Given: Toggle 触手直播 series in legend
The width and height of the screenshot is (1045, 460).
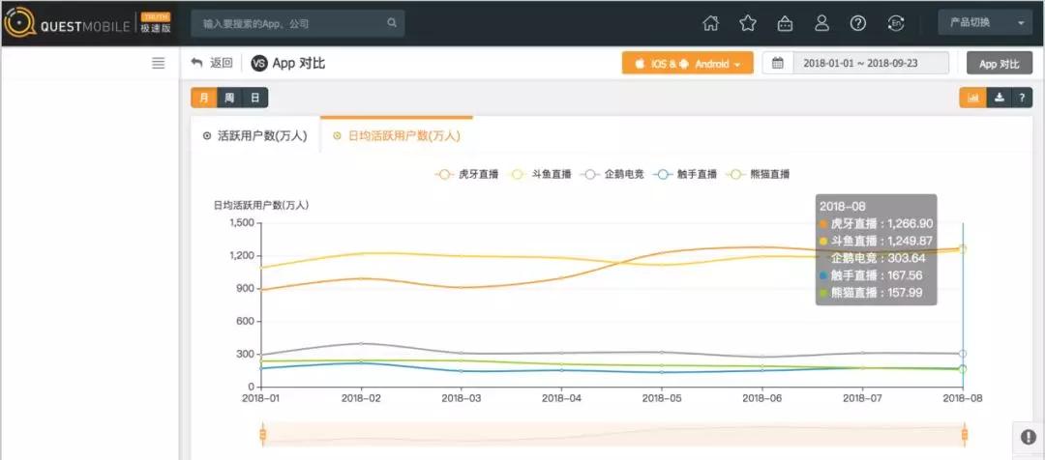Looking at the screenshot, I should tap(685, 174).
